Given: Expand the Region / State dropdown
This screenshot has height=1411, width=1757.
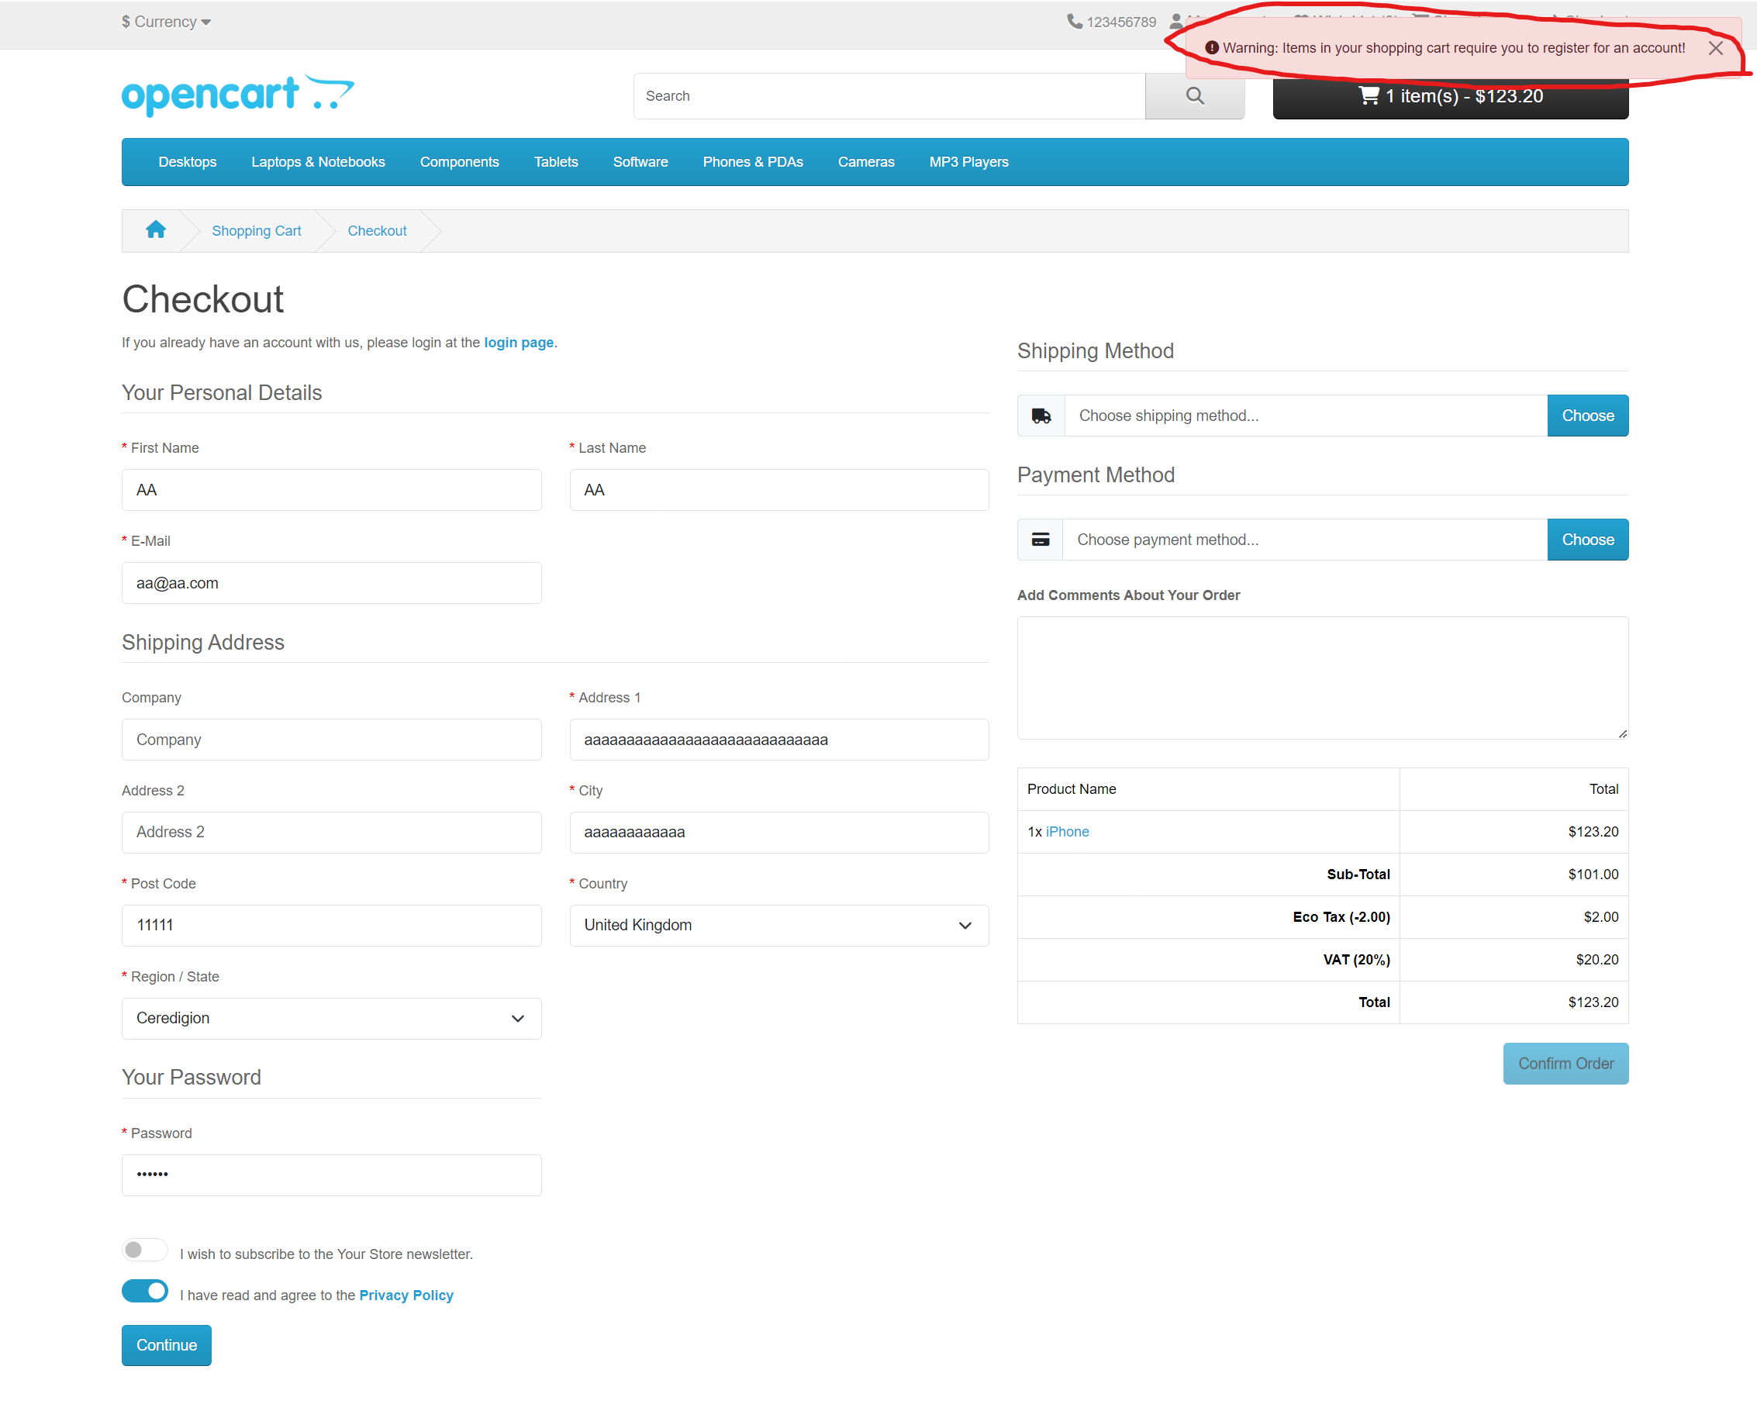Looking at the screenshot, I should coord(331,1019).
